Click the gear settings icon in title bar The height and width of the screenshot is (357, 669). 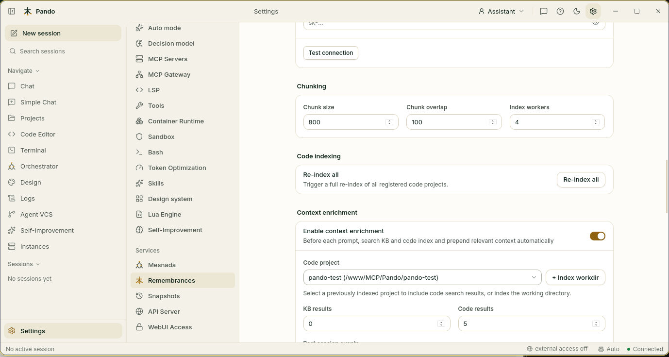(593, 11)
